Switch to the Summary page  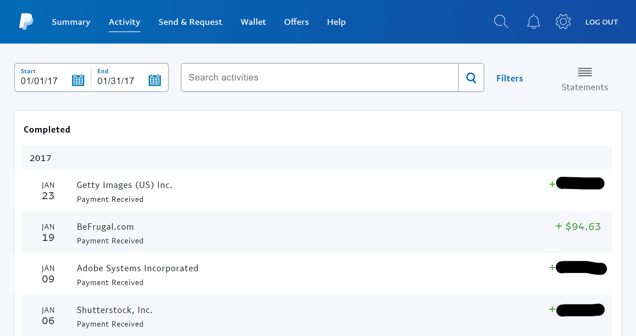click(71, 21)
